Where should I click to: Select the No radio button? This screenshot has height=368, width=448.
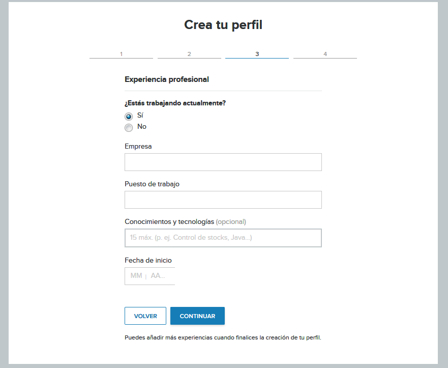pos(129,128)
